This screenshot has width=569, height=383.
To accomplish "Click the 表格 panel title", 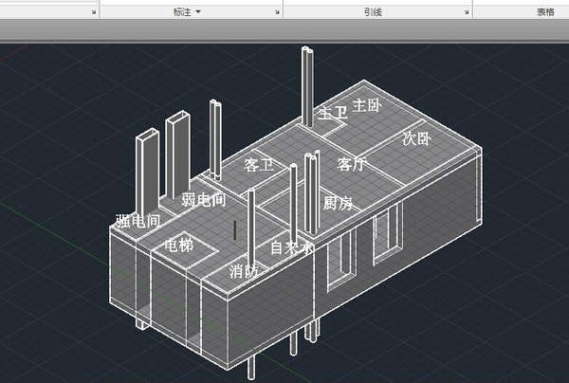I will coord(544,11).
